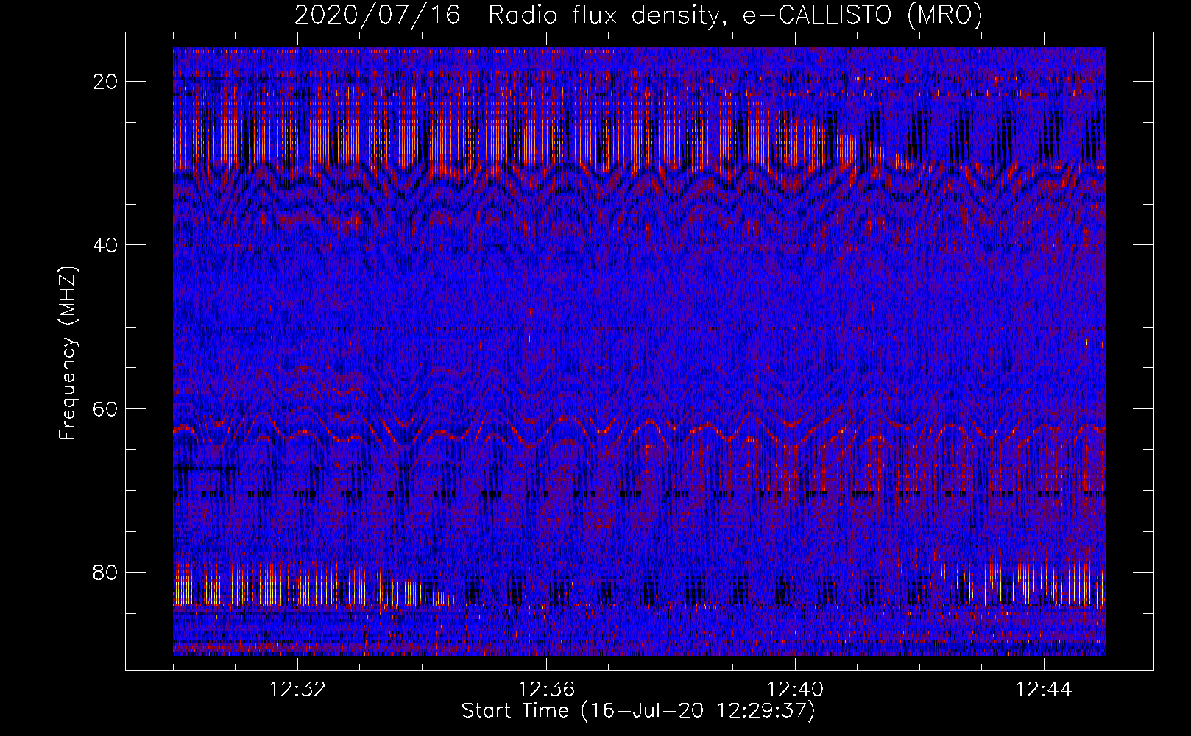Click the plot title "Radio flux density, e-CALLISTO (MRO)"
1191x736 pixels.
point(735,15)
